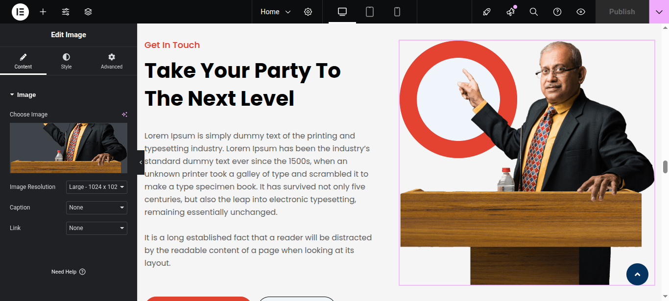Switch to the Advanced tab
Screen dimensions: 669x301
tap(112, 61)
